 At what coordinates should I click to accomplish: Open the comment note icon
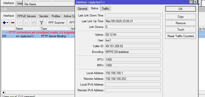tap(34, 23)
